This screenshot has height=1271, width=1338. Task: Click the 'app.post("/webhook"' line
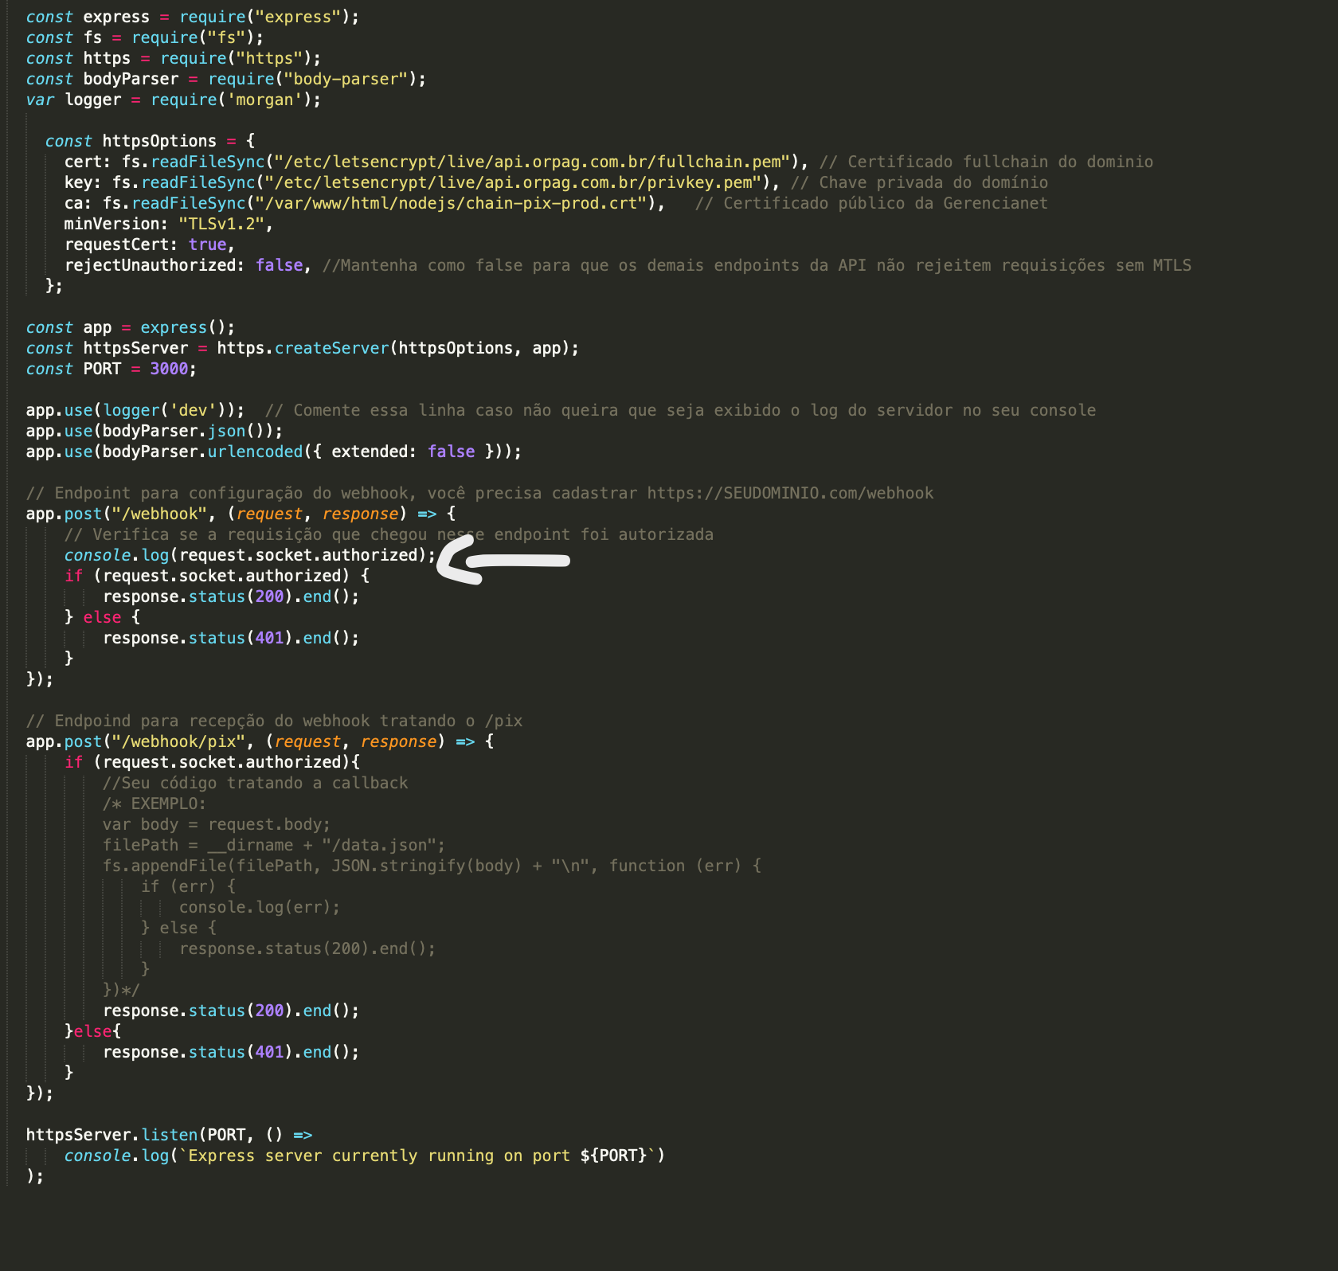click(x=241, y=514)
